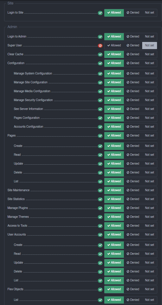Deny the Configuration permission
The height and width of the screenshot is (305, 162).
pos(133,63)
